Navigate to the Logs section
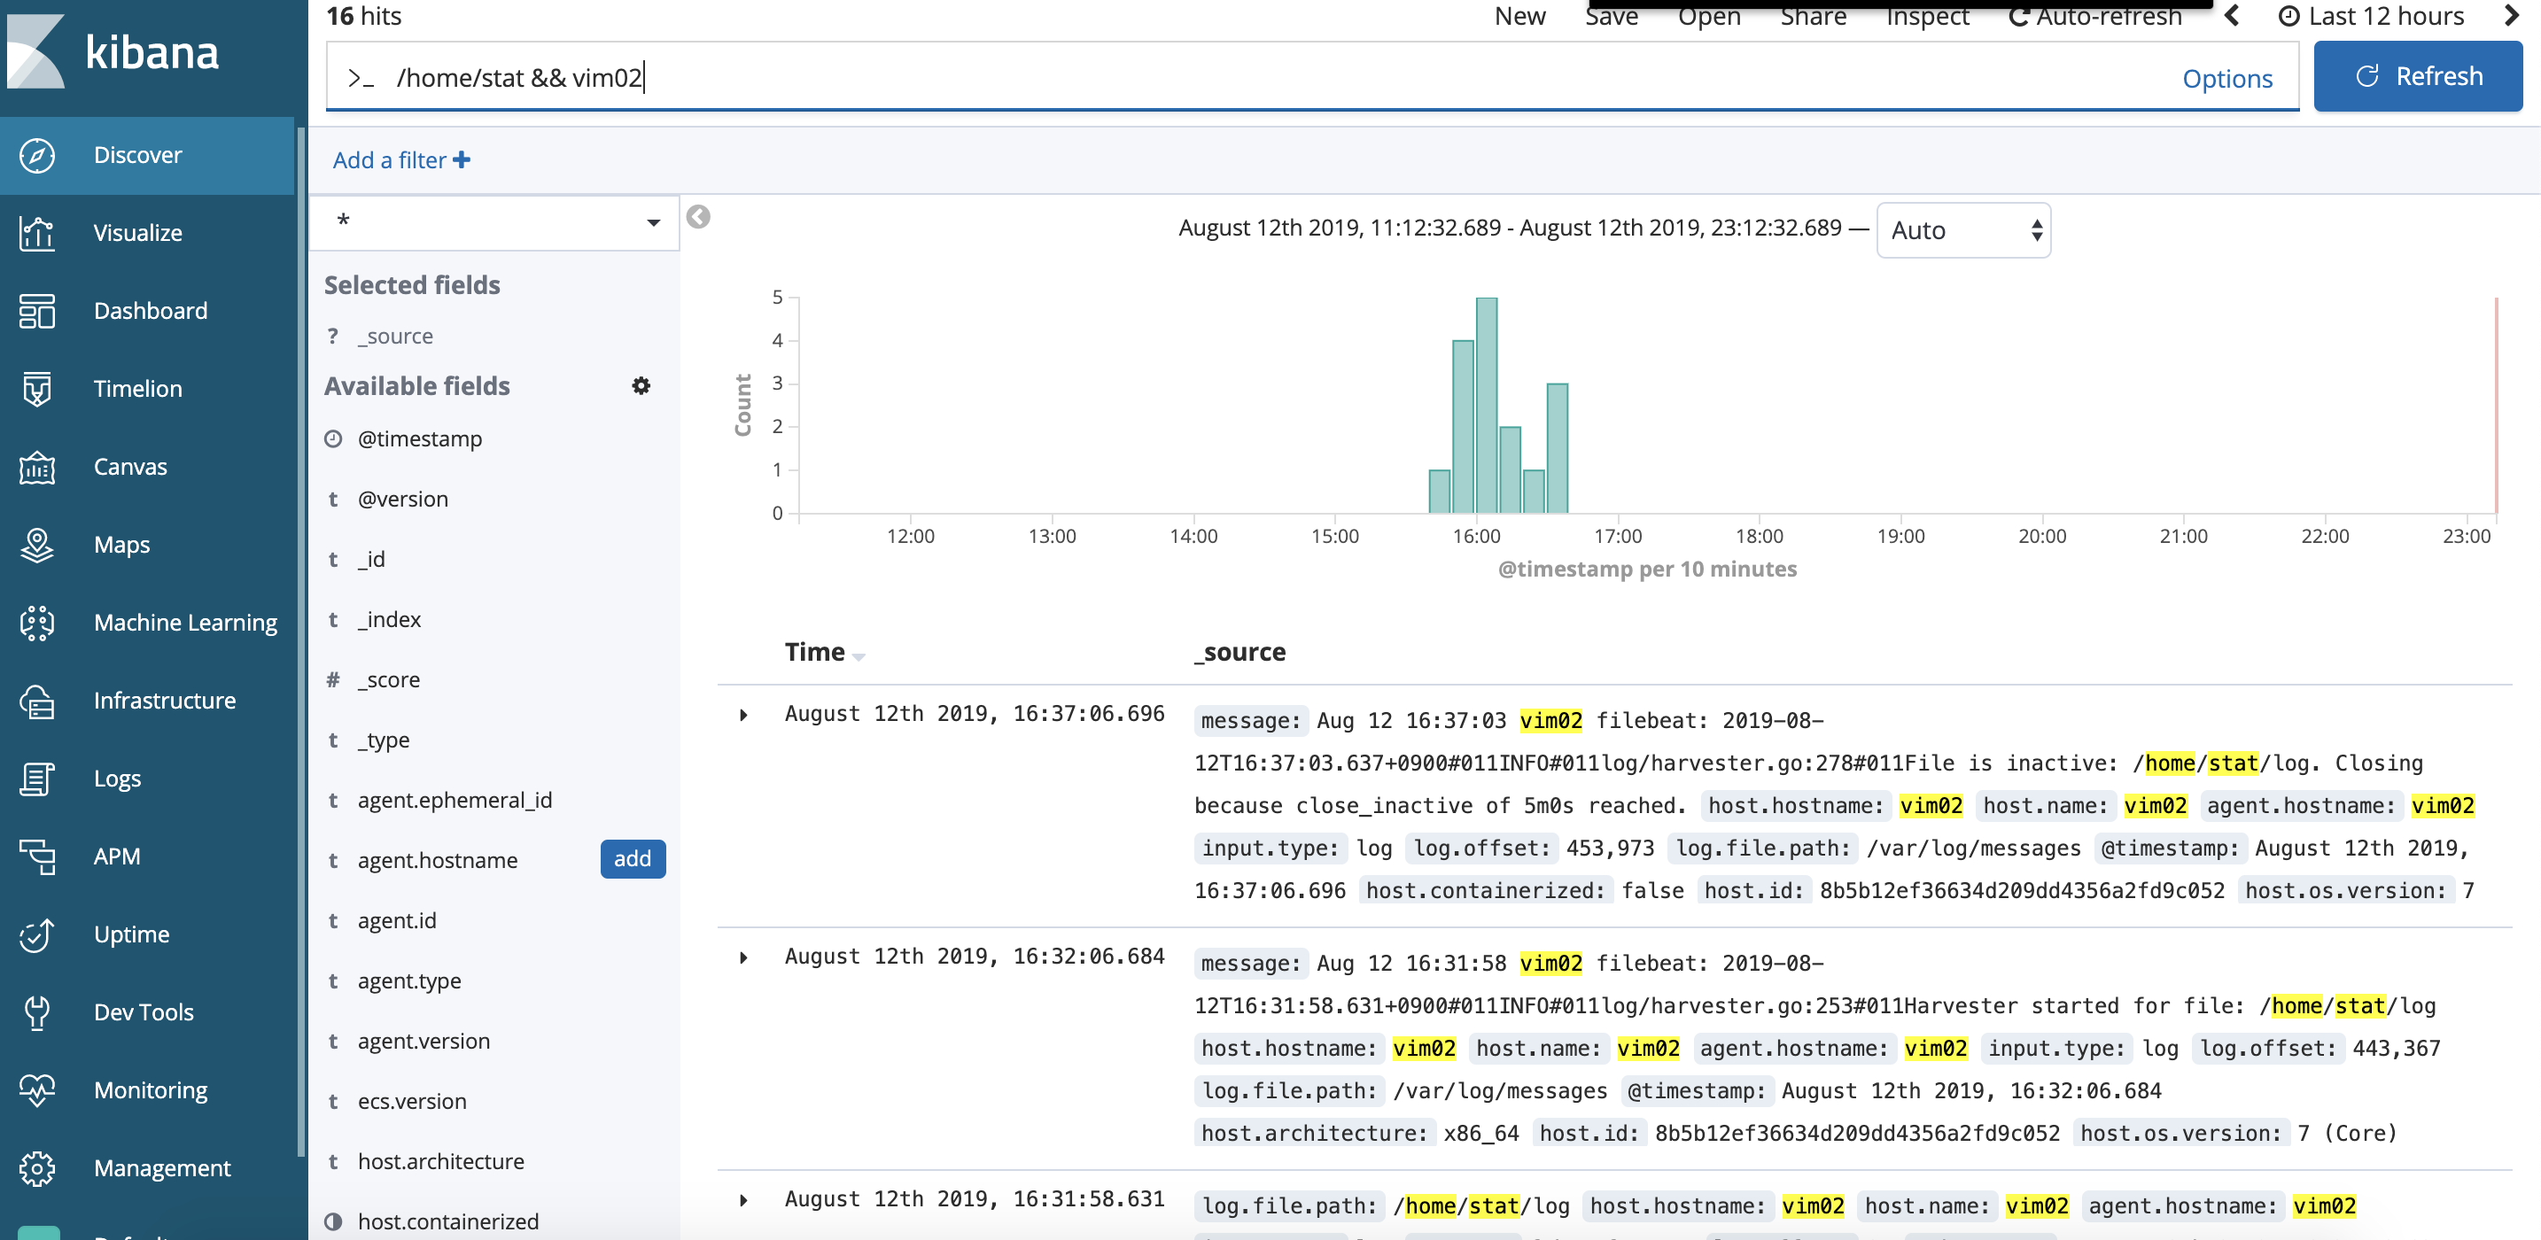 pyautogui.click(x=117, y=778)
